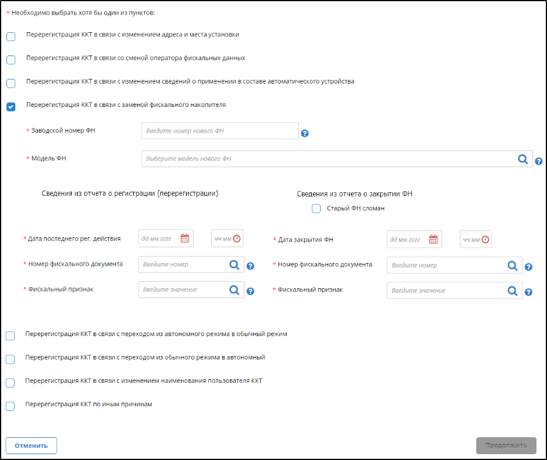The image size is (547, 460).
Task: Open clock picker for ФН closing time
Action: (485, 239)
